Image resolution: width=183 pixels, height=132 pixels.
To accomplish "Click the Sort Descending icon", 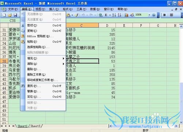I will (120, 15).
